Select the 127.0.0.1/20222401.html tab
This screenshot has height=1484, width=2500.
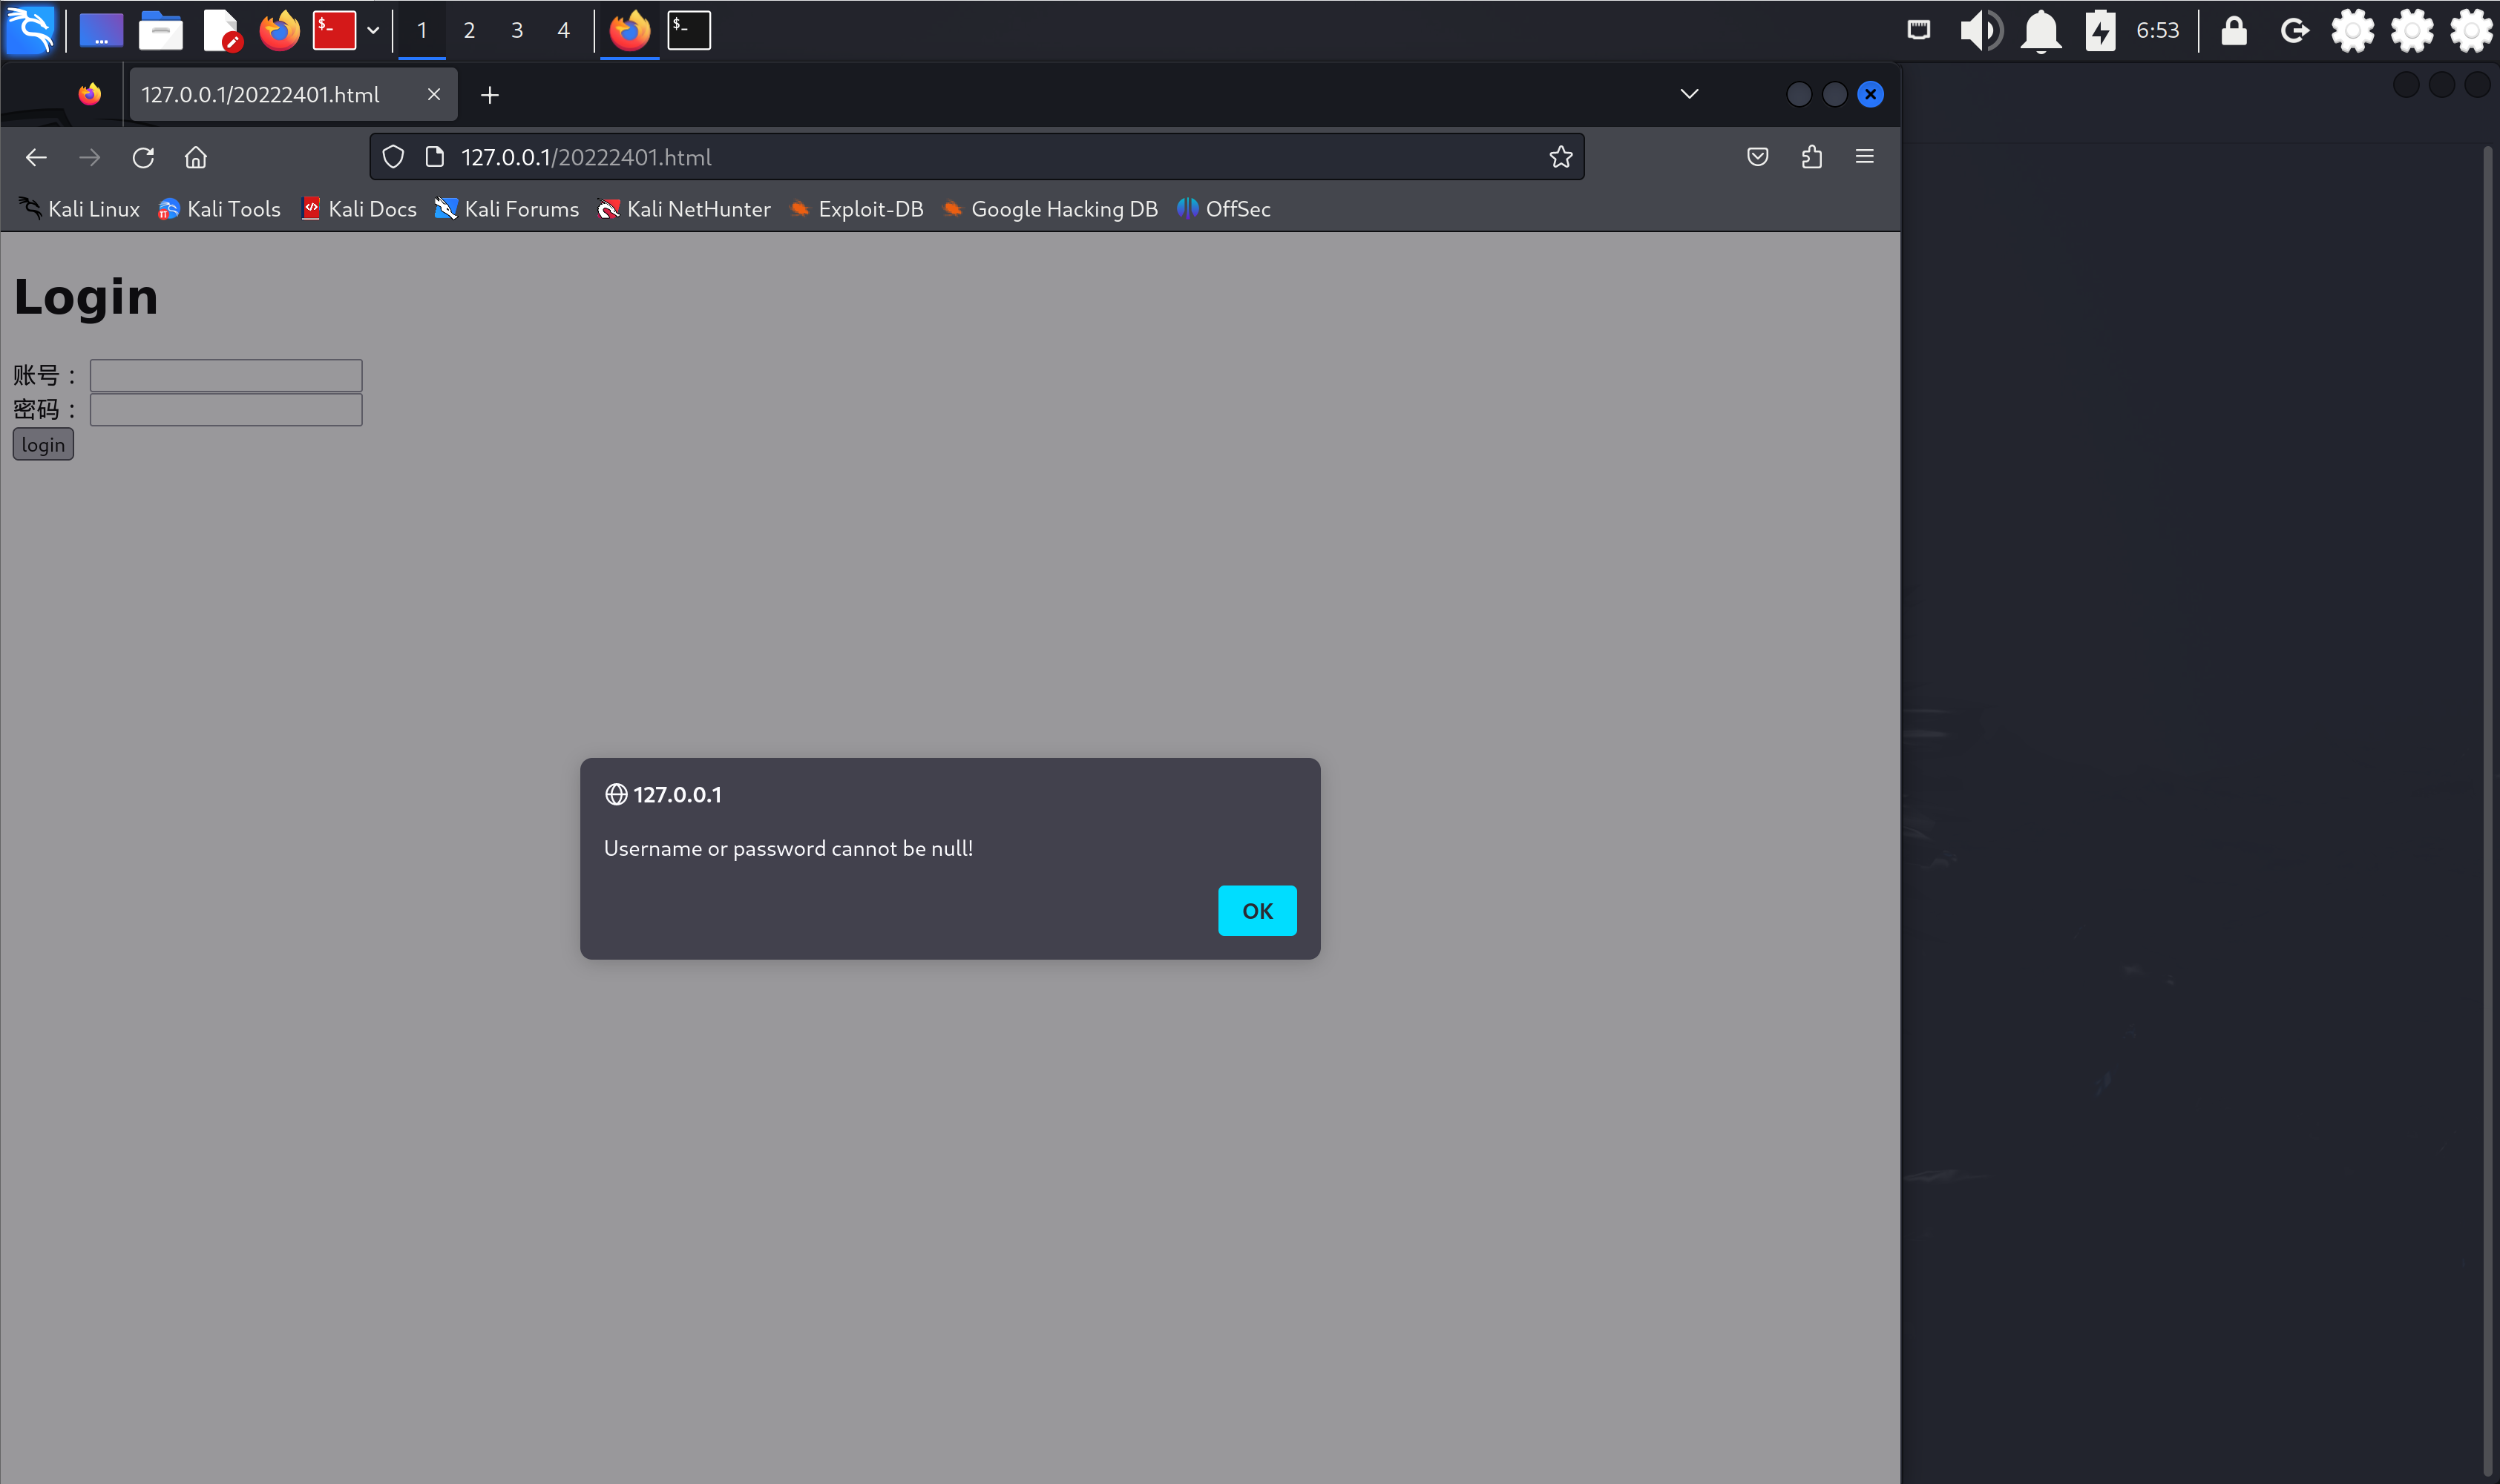point(261,94)
